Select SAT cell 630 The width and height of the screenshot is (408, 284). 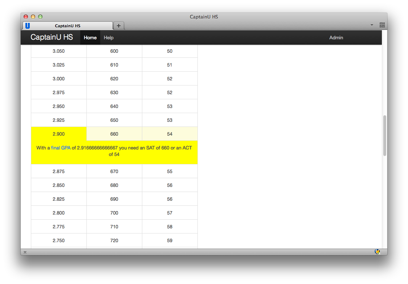click(x=114, y=92)
